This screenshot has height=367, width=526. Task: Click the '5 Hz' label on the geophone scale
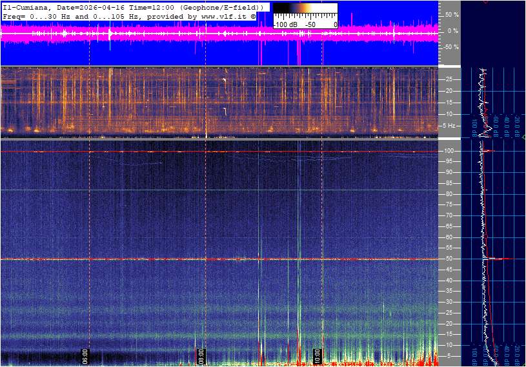[x=449, y=126]
